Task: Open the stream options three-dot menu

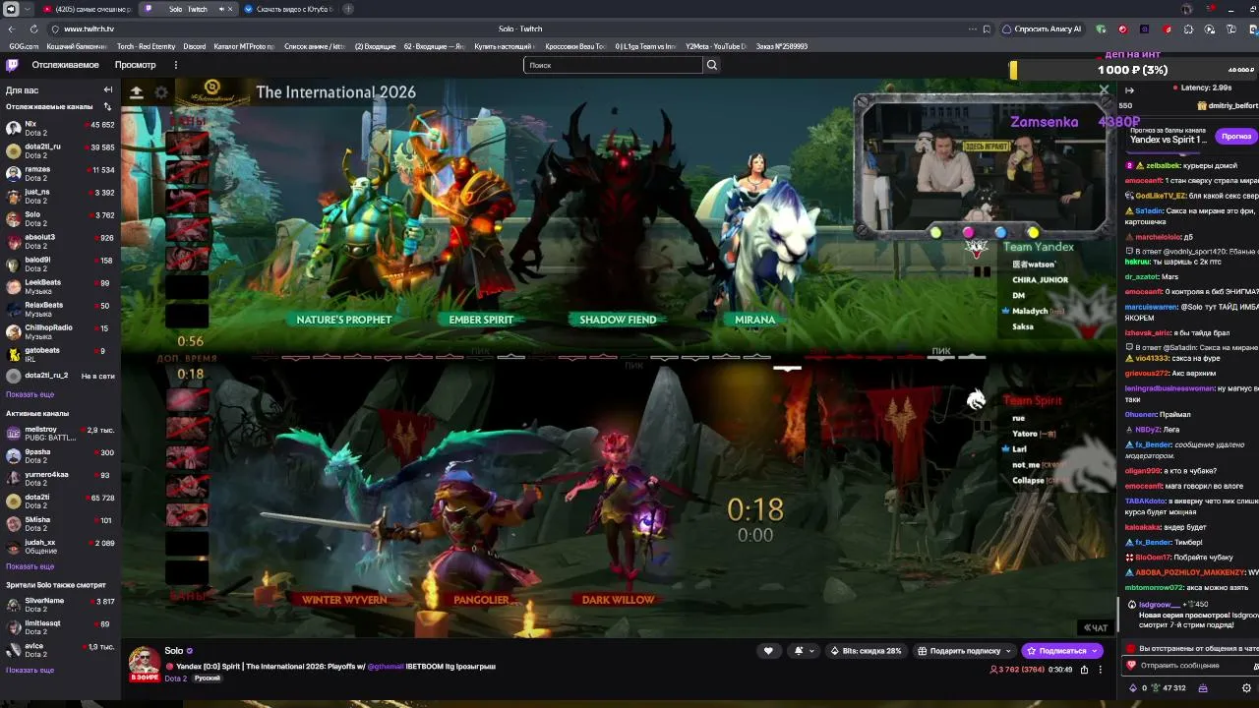Action: pos(1101,670)
